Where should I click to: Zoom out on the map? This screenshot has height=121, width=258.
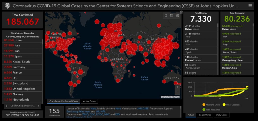click(177, 92)
